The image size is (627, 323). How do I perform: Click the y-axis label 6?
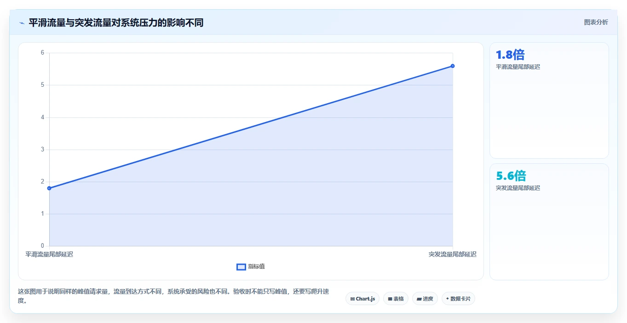42,53
